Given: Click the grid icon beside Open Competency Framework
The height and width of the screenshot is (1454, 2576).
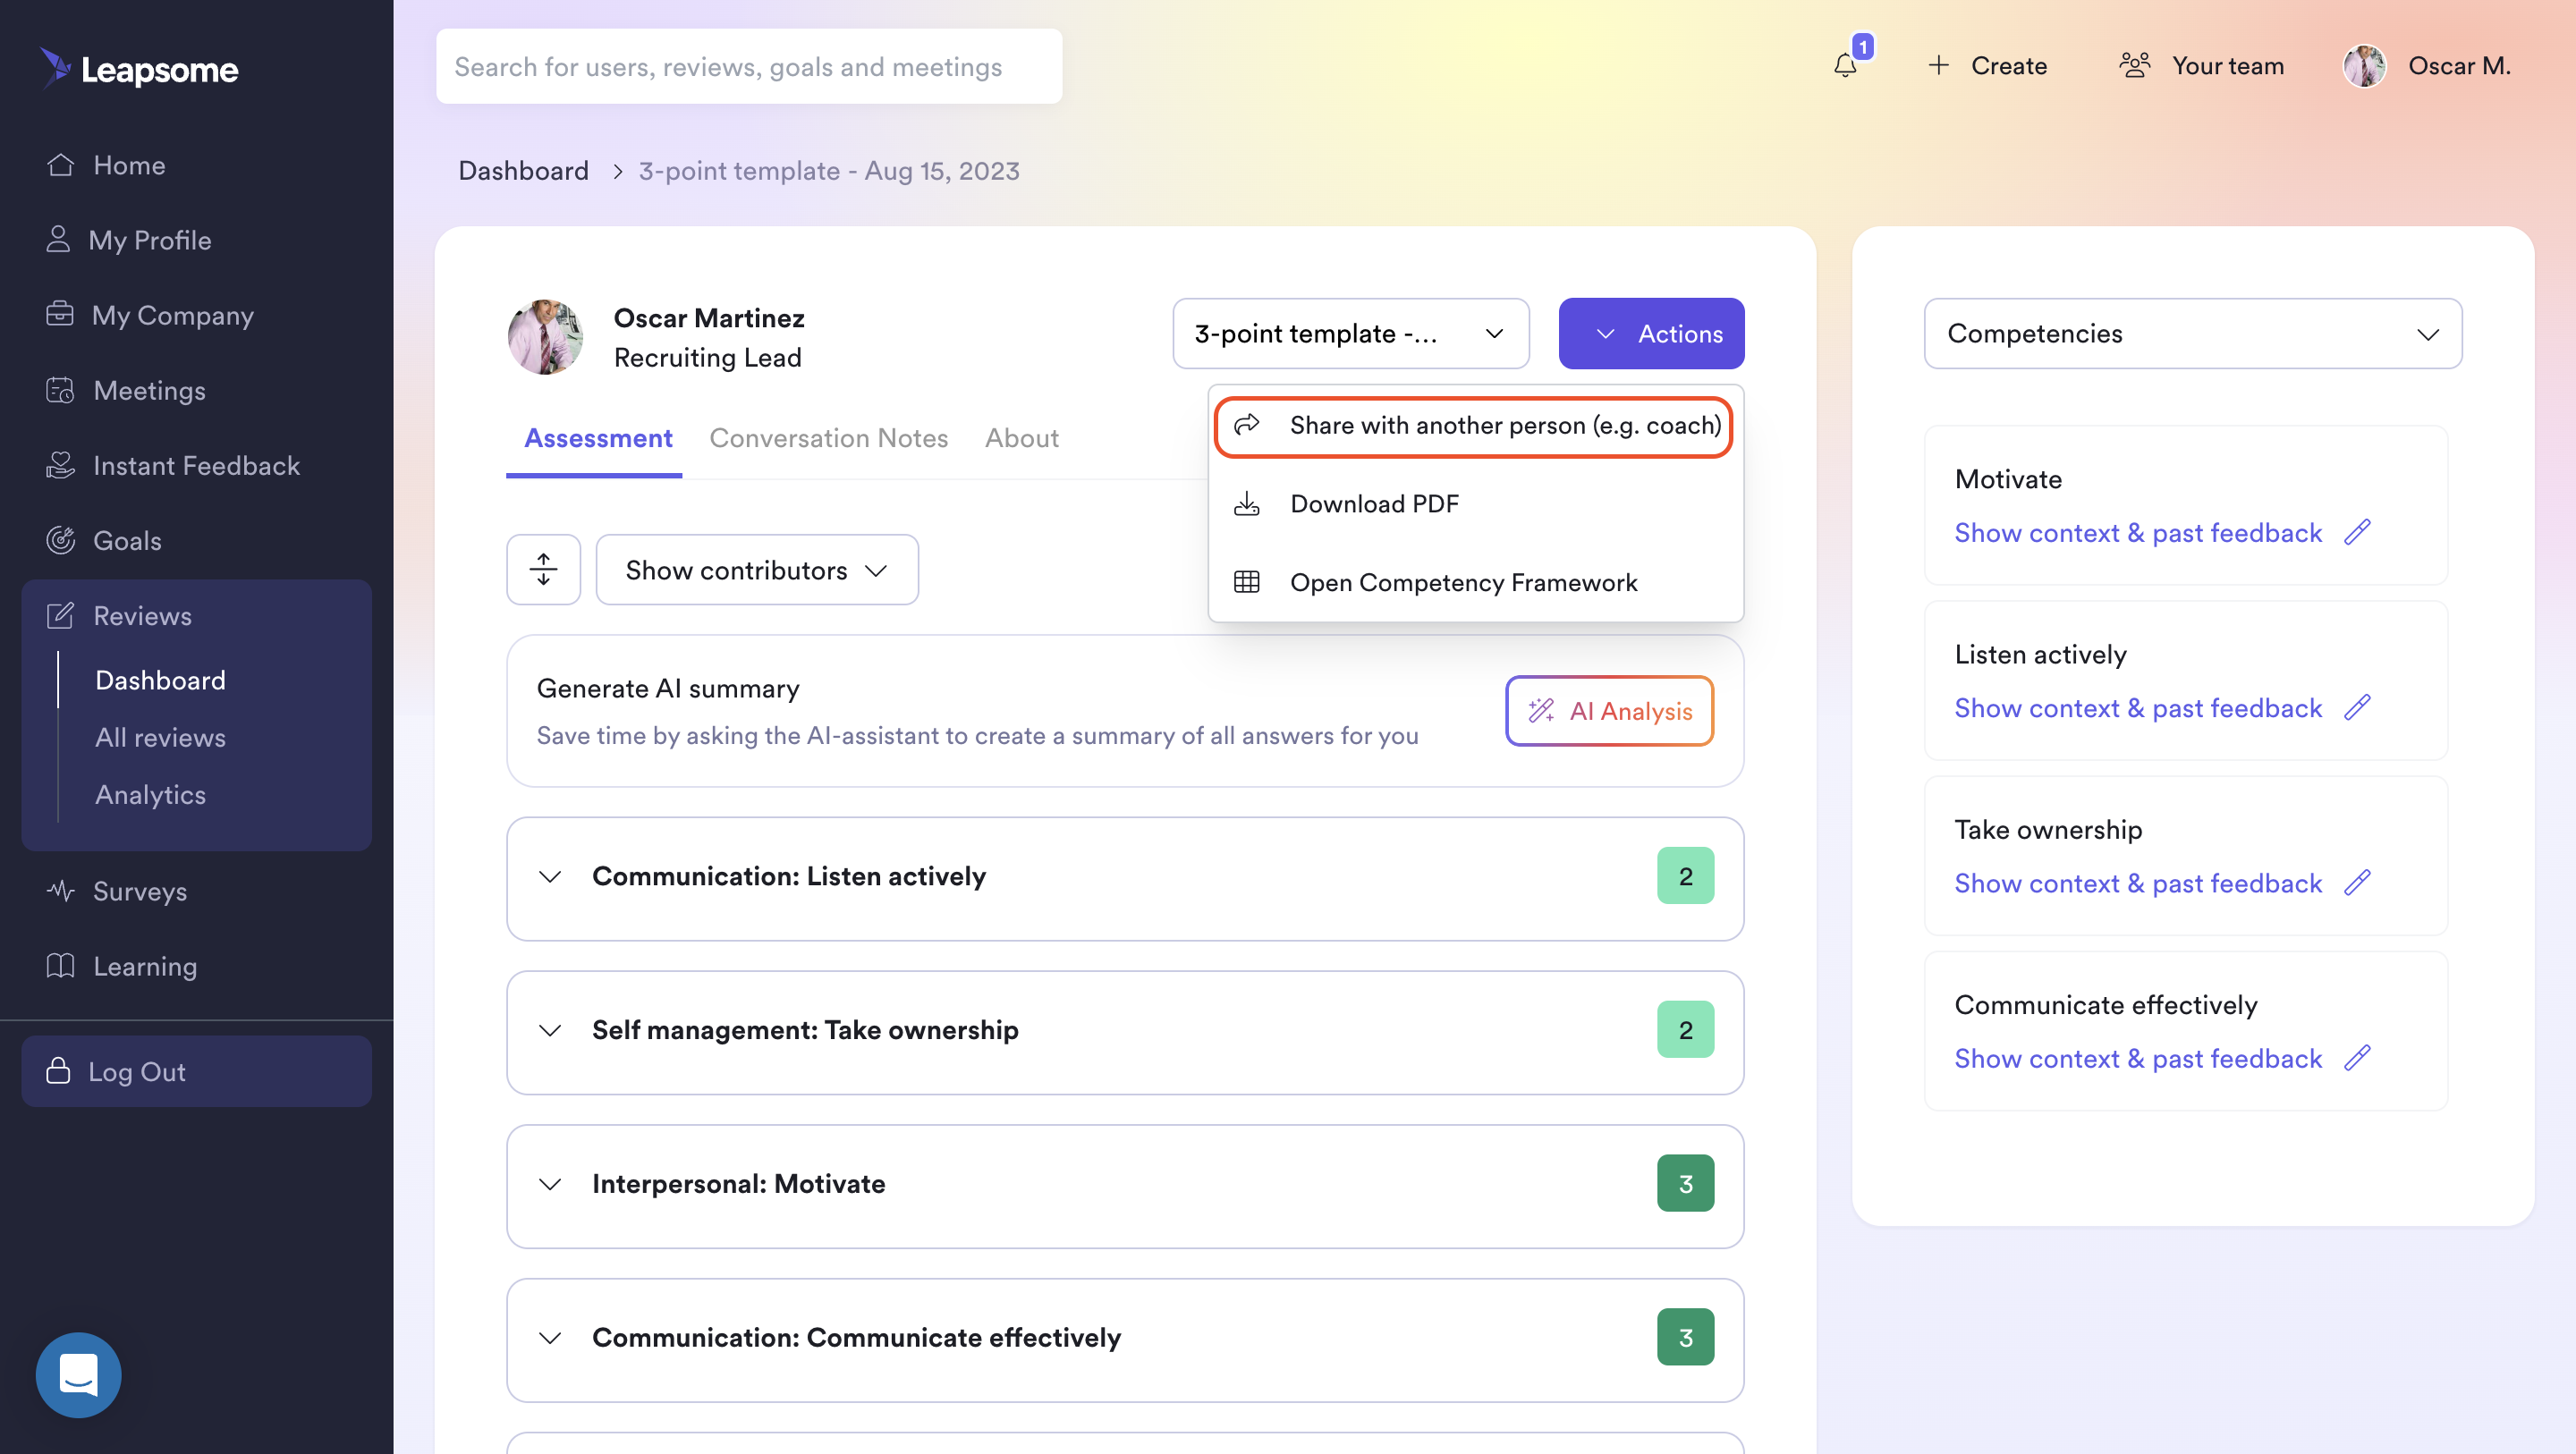Looking at the screenshot, I should [1246, 582].
